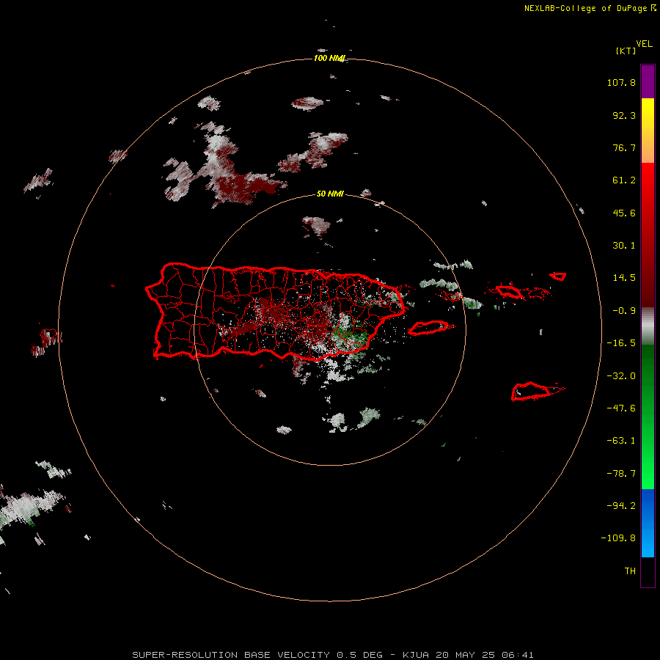Click the TH threshold label
The image size is (660, 660).
coord(630,571)
